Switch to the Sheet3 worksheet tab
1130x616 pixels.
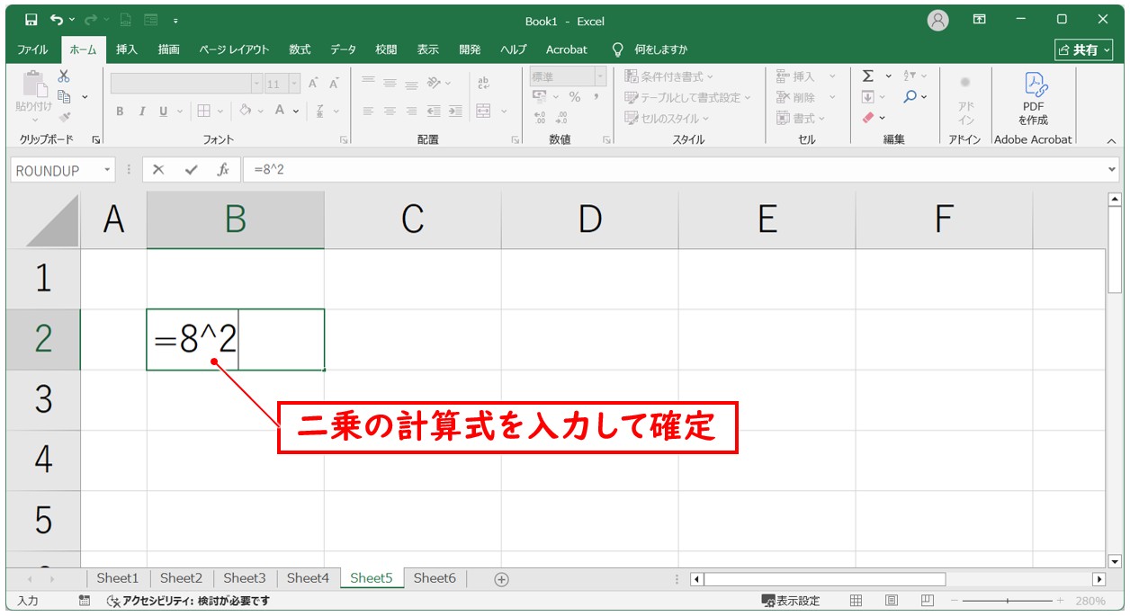[245, 578]
